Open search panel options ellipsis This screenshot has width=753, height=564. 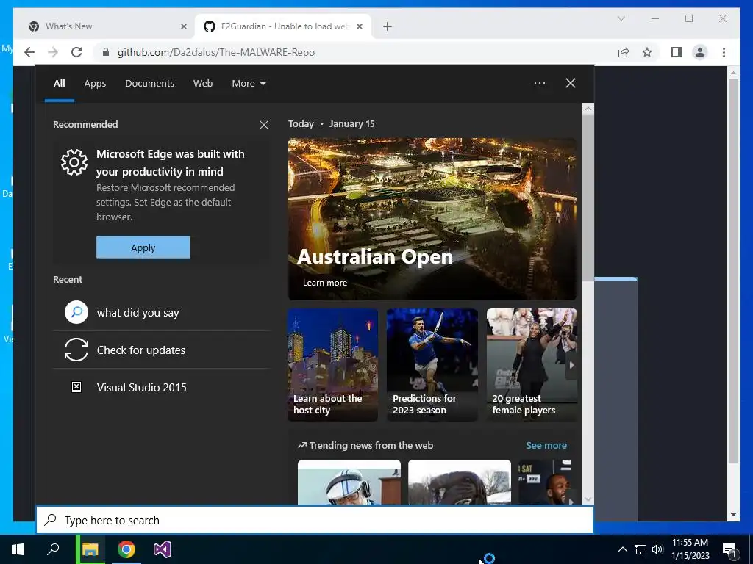540,83
